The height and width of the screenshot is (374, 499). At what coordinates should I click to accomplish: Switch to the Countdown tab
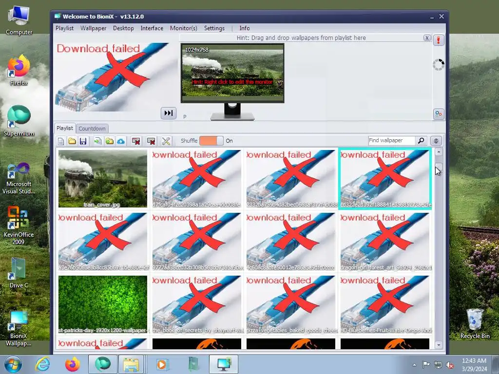point(92,129)
